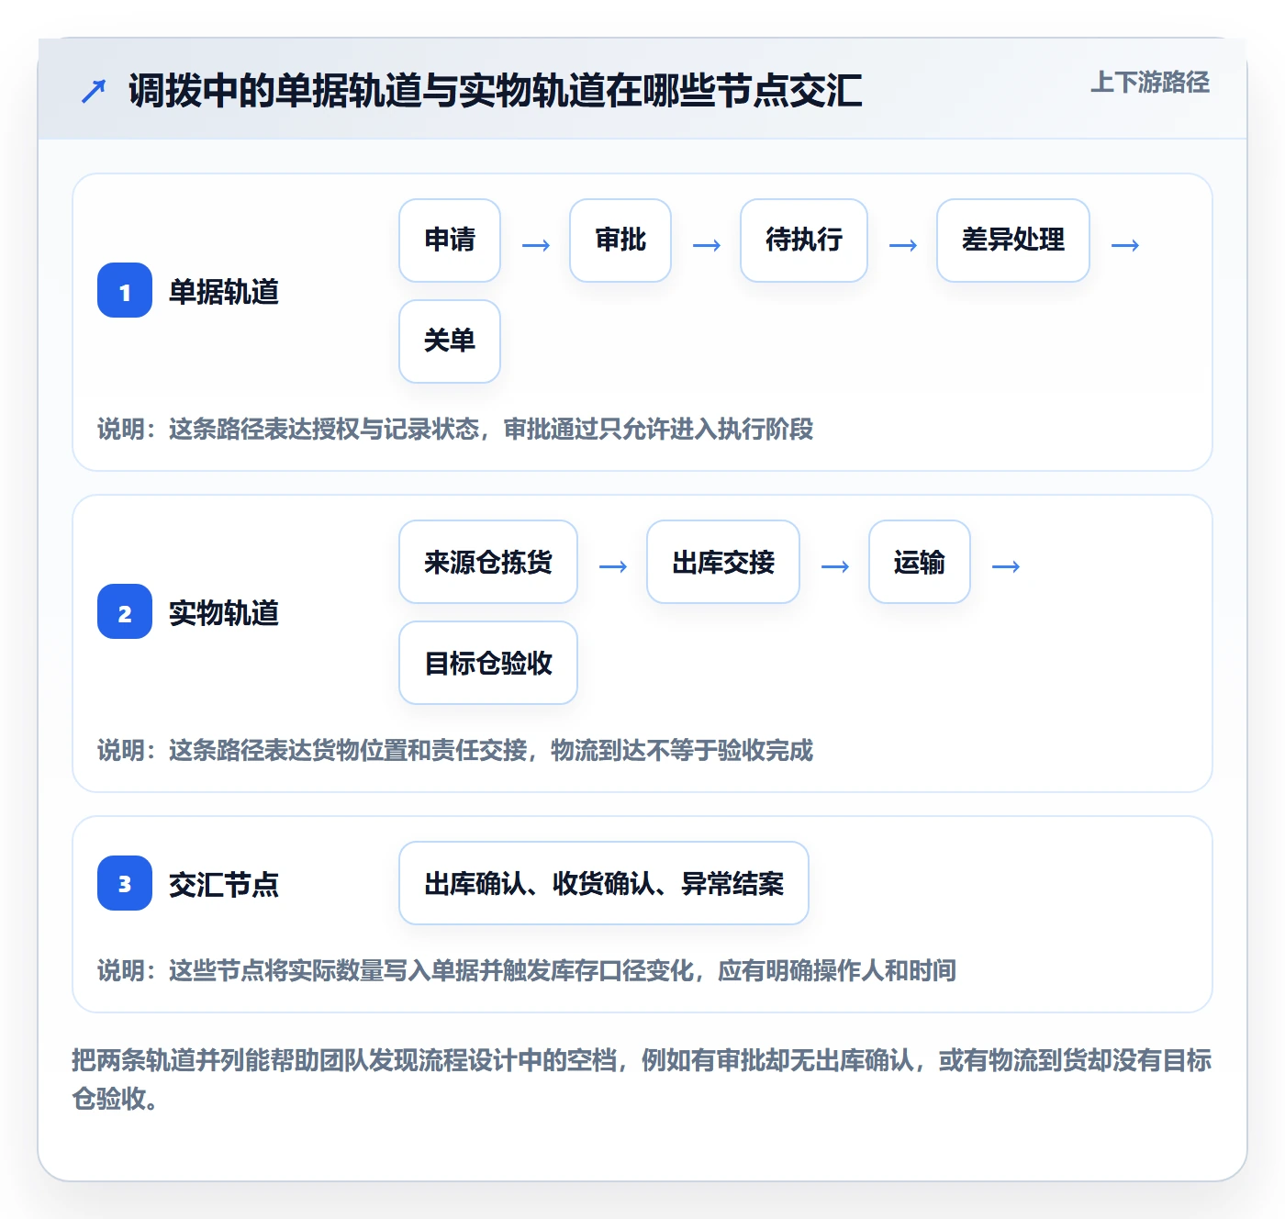Click the 运输 step chip

coord(920,562)
